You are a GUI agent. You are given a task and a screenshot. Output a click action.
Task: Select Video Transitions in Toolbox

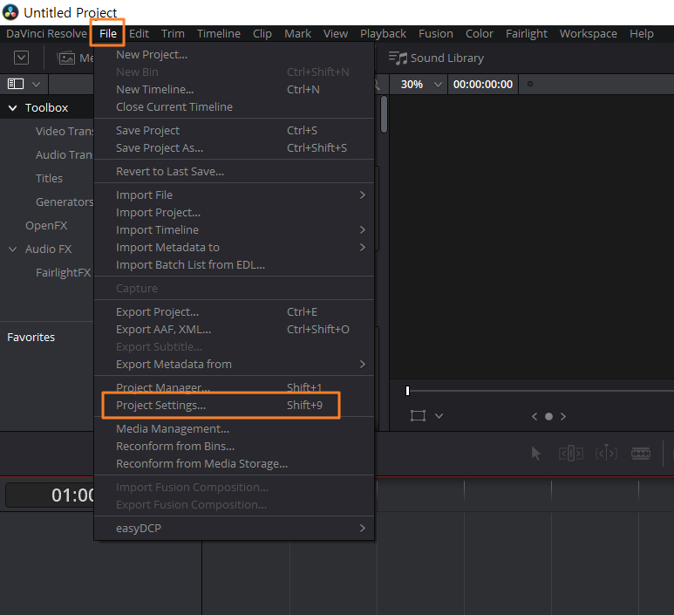(x=64, y=131)
